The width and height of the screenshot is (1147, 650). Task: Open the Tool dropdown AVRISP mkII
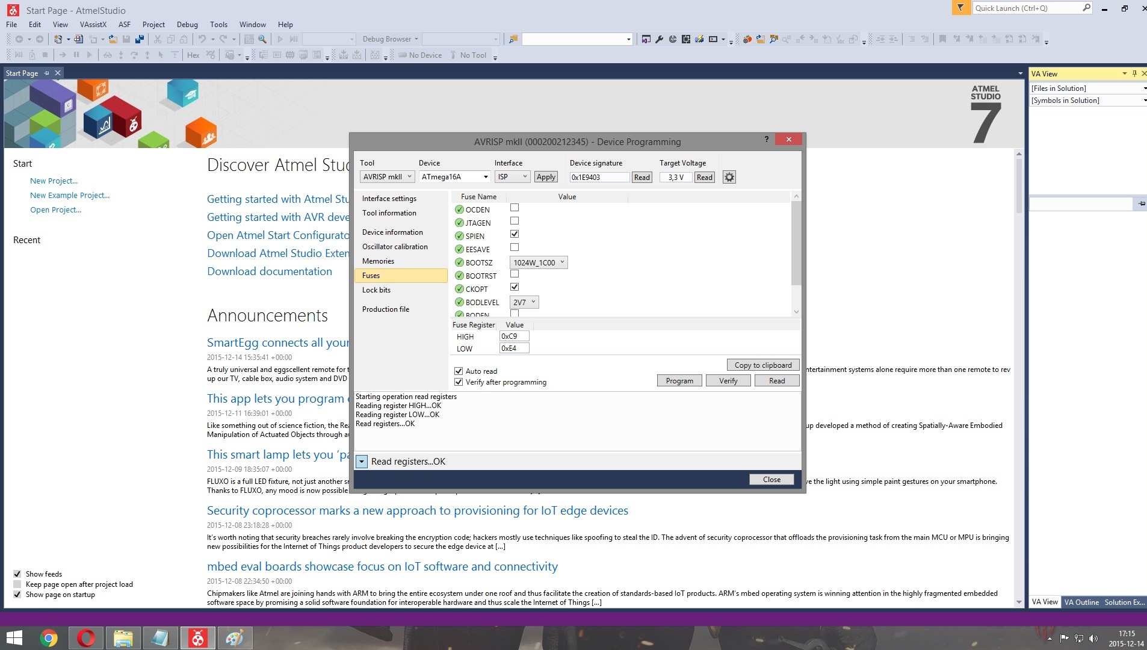[x=387, y=177]
